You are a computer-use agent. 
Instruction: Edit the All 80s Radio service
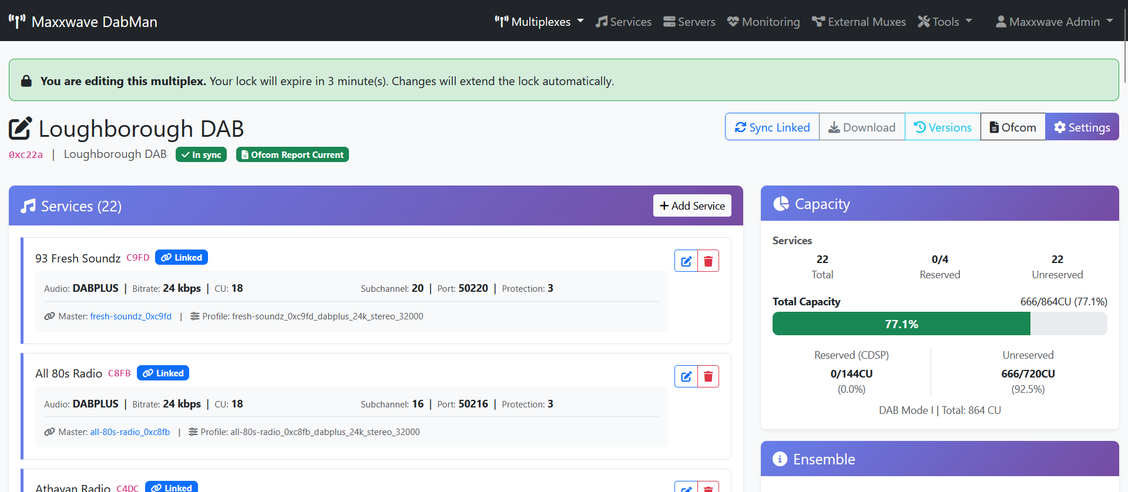[x=686, y=376]
